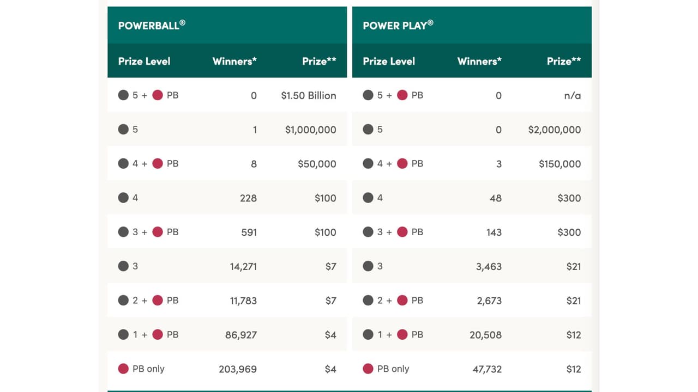Click gray ball in Power Play 5 + PB row
The image size is (698, 392).
point(369,95)
